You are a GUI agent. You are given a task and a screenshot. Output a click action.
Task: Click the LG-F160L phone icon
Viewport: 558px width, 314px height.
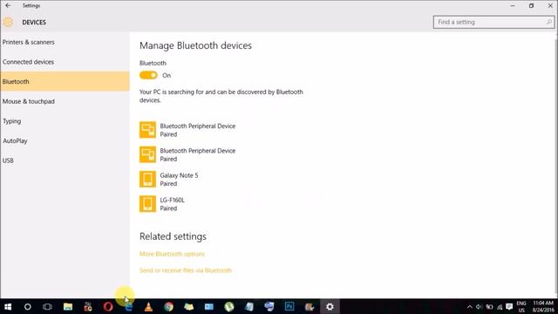(x=147, y=204)
